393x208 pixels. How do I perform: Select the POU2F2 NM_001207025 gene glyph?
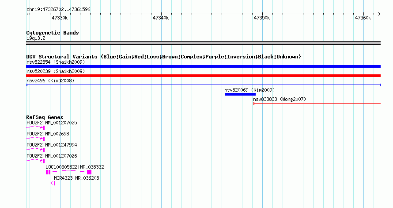click(35, 127)
